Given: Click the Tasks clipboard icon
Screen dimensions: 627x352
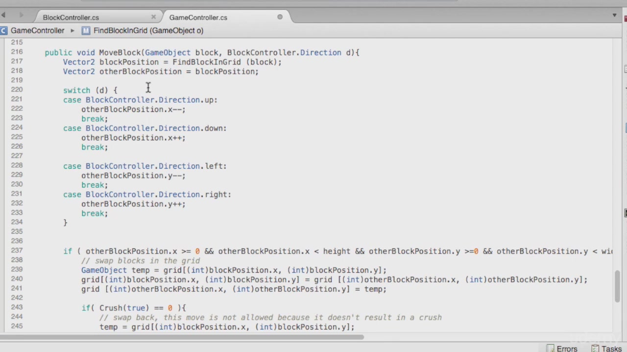Looking at the screenshot, I should [x=595, y=349].
